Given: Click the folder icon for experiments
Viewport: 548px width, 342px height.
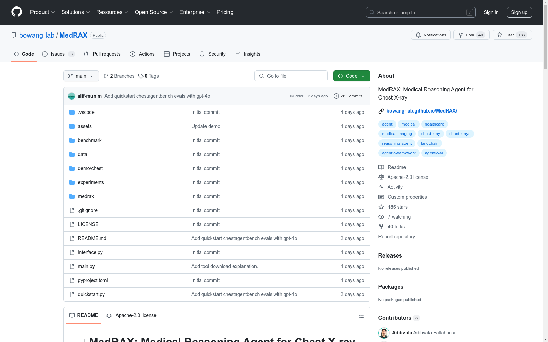Looking at the screenshot, I should click(72, 182).
